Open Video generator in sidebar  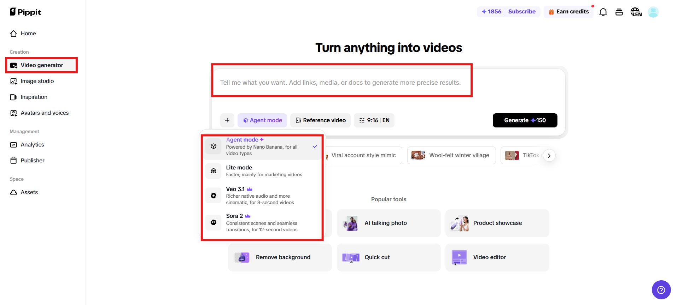[x=41, y=65]
